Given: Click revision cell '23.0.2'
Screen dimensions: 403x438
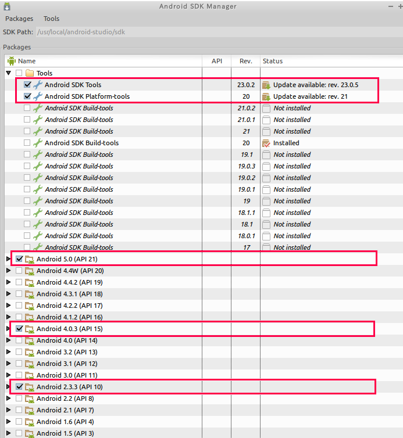Looking at the screenshot, I should pyautogui.click(x=246, y=85).
